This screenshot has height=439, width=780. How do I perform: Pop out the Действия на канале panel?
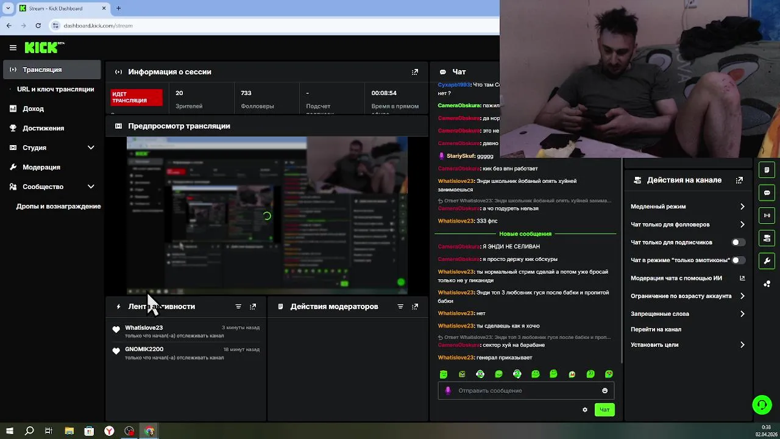click(739, 180)
